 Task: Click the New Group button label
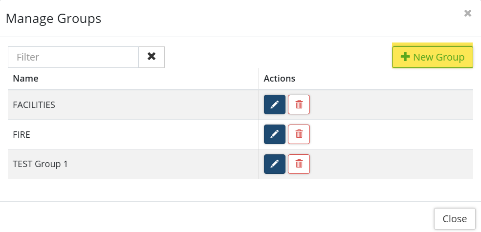[x=438, y=57]
